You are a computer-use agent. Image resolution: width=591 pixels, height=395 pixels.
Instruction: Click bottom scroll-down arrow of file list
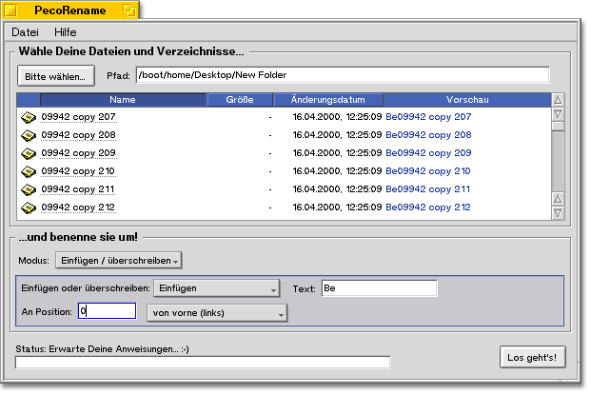(559, 213)
